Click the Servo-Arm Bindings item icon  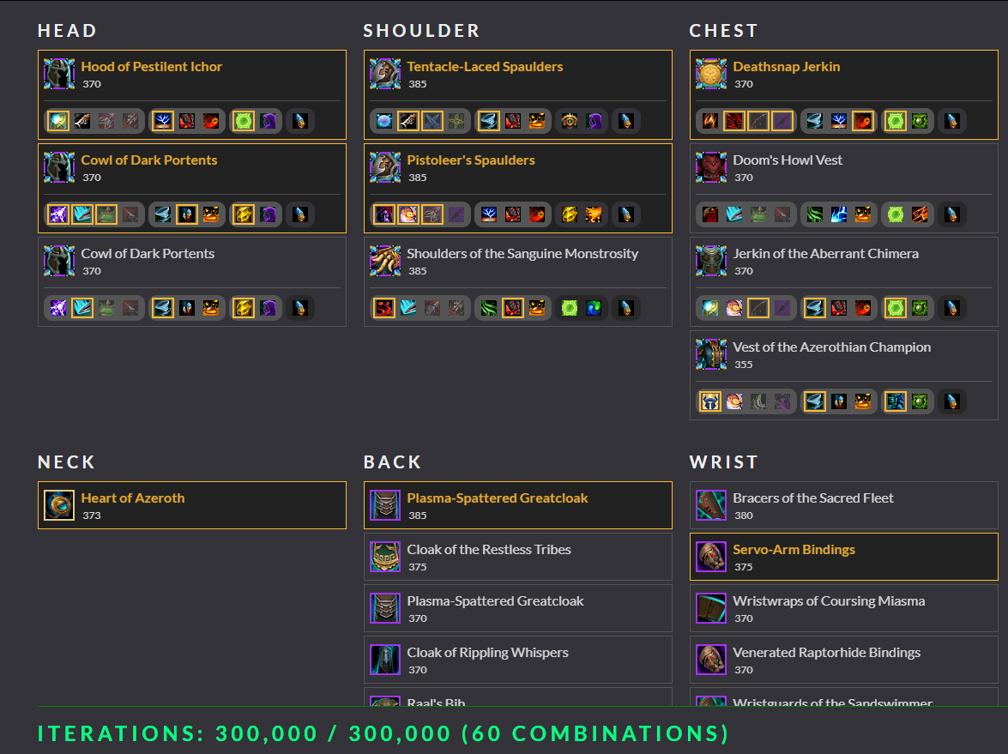711,557
